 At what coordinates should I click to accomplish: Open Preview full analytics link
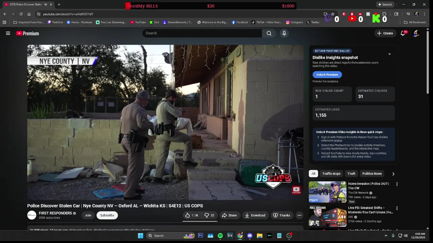[x=325, y=81]
